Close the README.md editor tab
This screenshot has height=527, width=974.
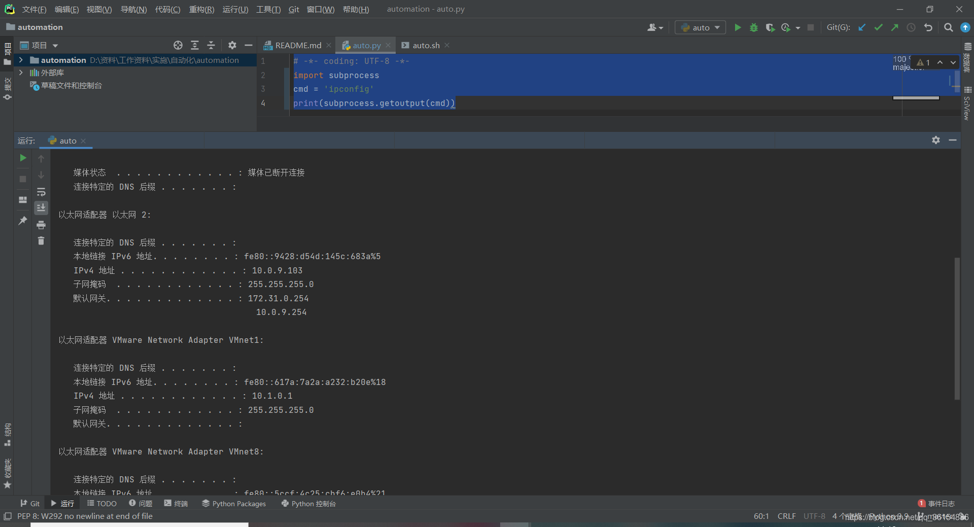pos(329,45)
